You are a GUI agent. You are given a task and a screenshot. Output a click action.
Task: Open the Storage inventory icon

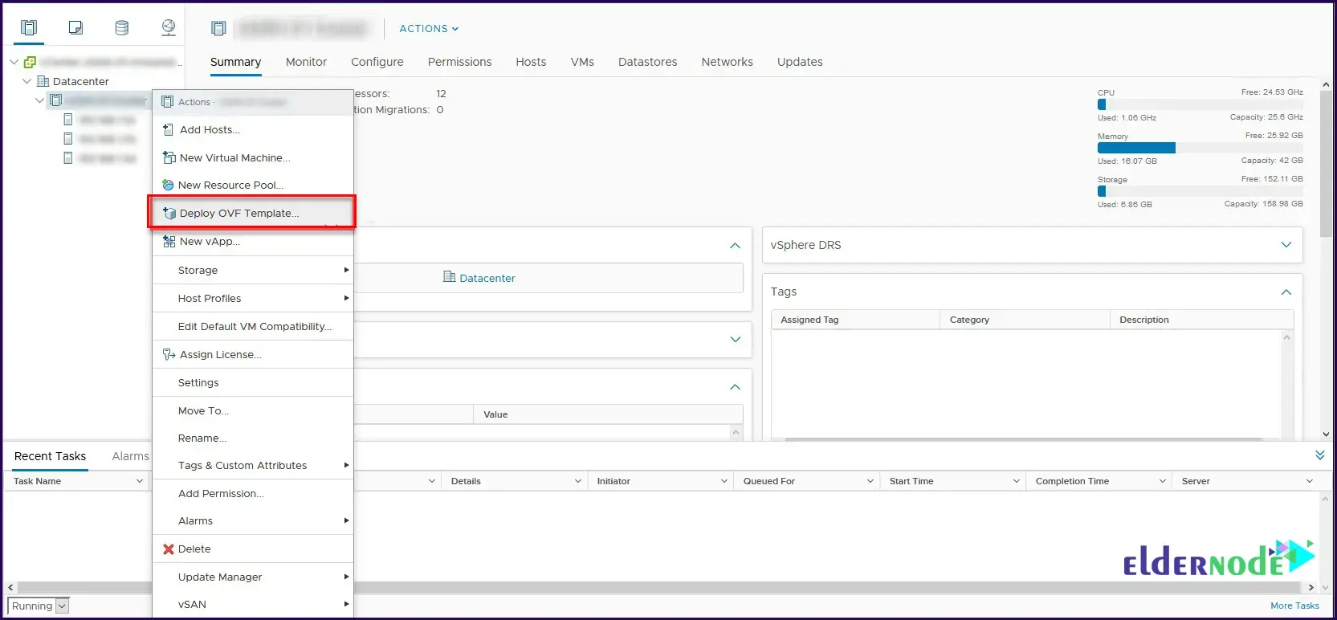click(x=122, y=28)
